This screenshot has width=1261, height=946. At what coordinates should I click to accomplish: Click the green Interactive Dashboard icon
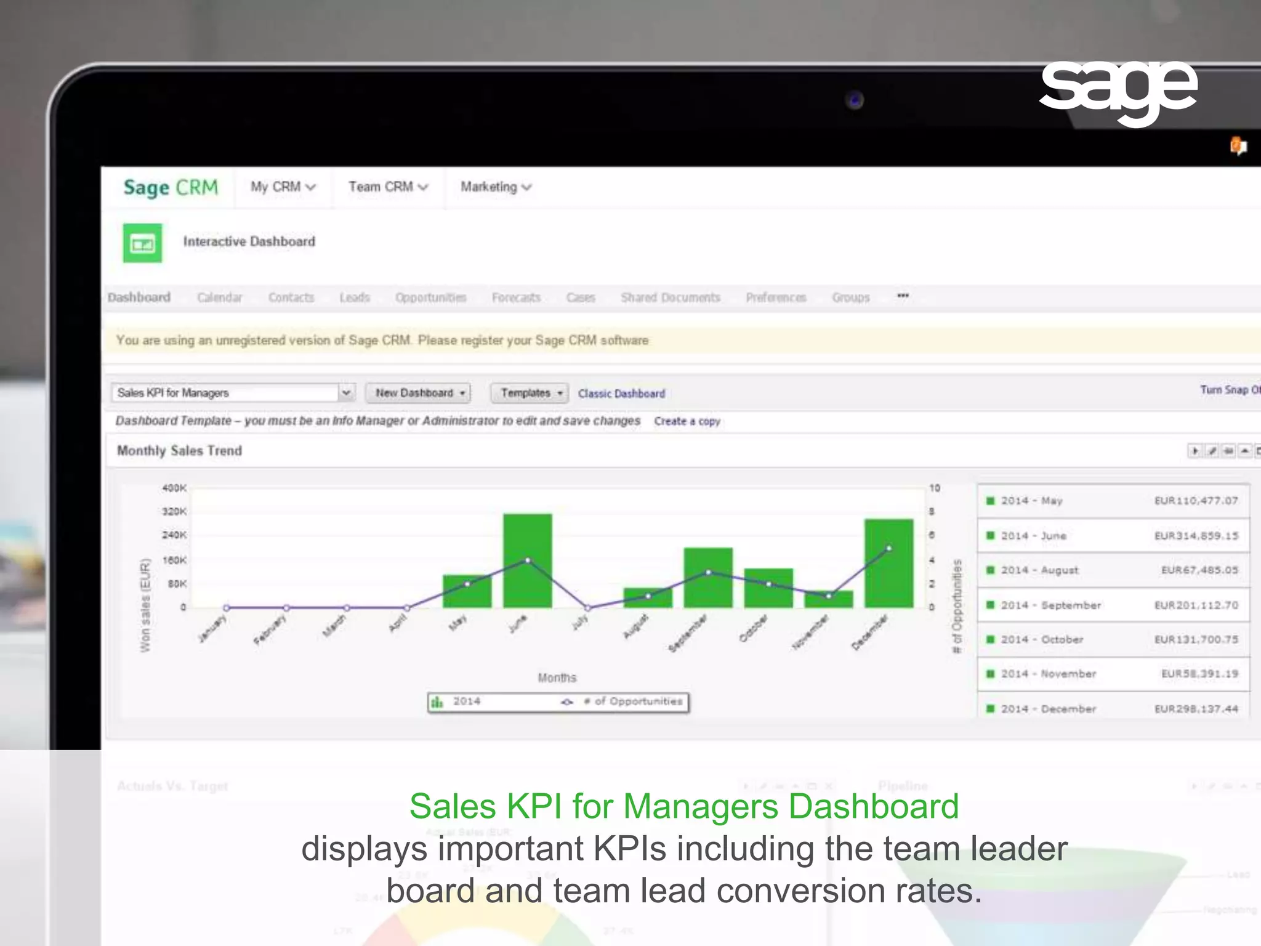tap(142, 243)
